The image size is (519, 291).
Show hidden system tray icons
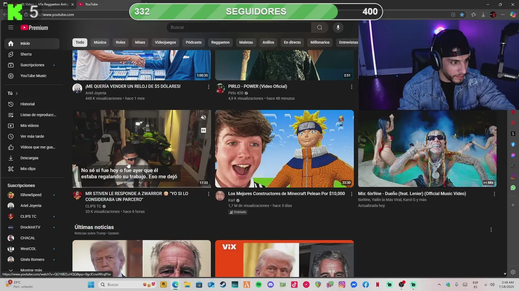point(440,285)
